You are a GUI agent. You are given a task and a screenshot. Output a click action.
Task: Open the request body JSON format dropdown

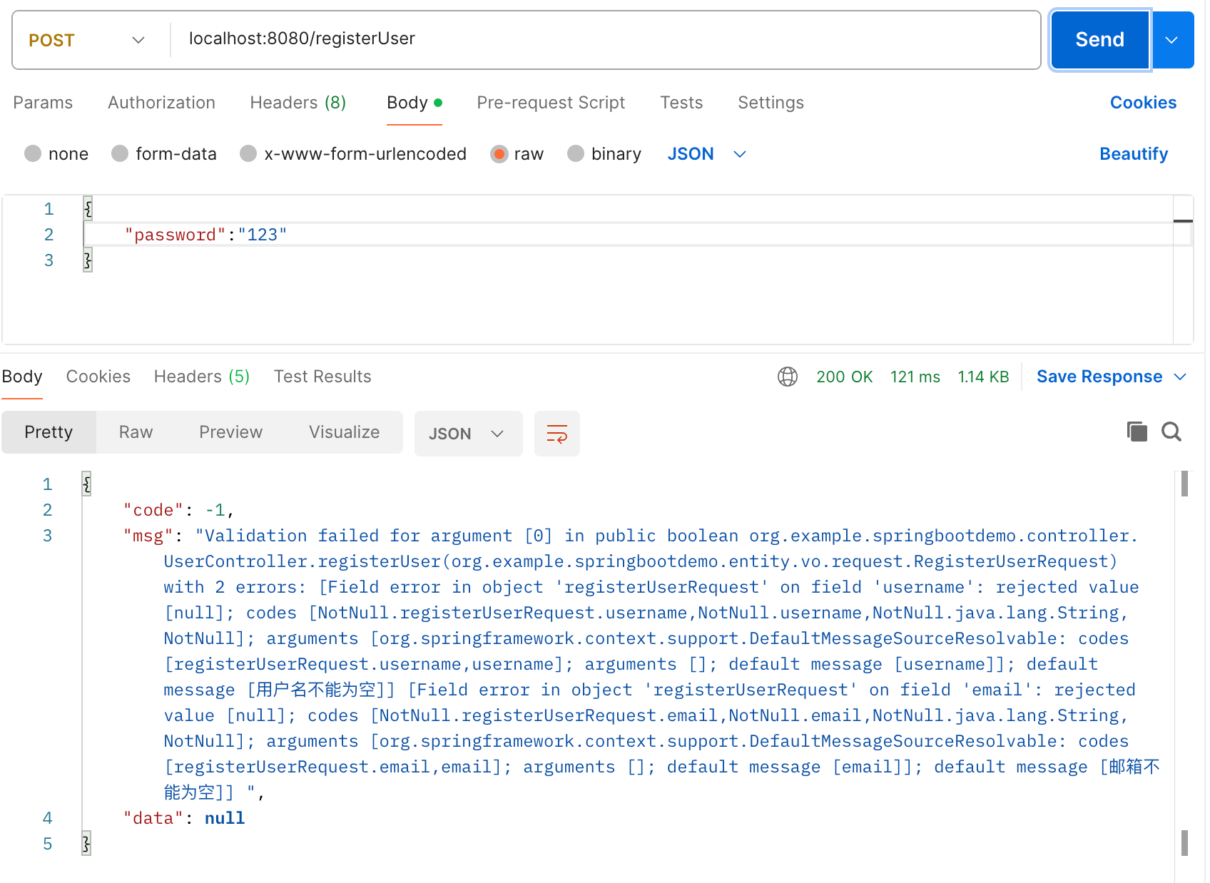707,154
